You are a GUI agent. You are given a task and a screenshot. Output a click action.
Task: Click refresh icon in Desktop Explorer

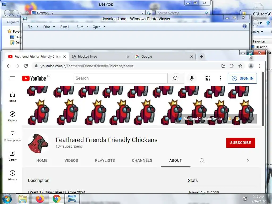click(x=149, y=13)
